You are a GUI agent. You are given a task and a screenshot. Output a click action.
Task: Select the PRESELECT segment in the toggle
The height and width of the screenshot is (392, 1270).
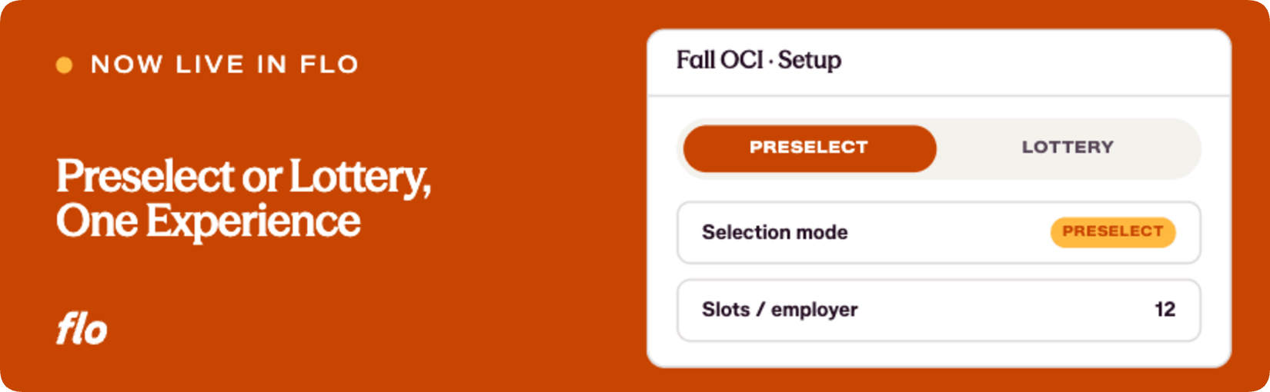pos(809,148)
